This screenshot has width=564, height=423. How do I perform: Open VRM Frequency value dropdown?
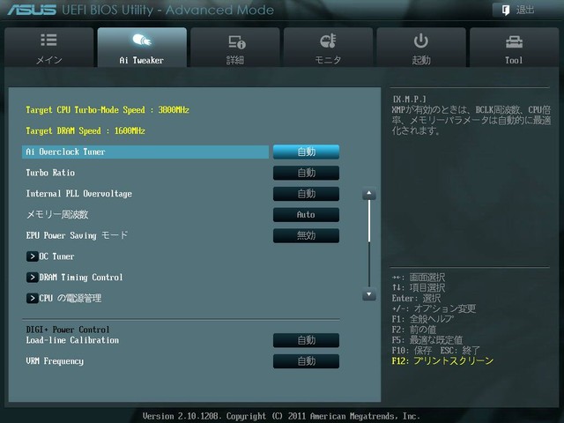(306, 361)
